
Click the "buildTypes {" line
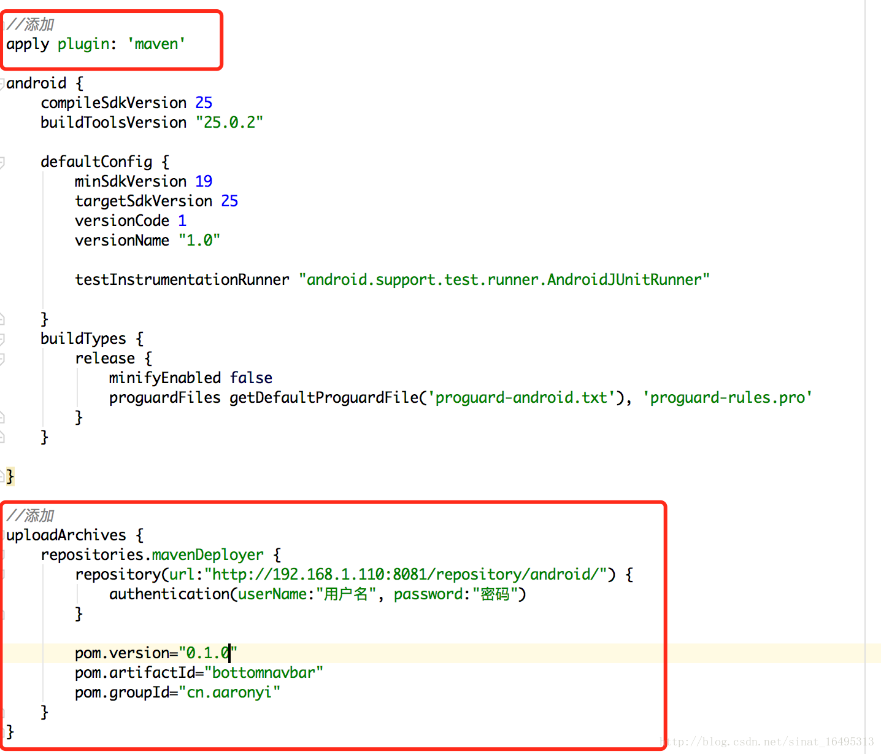92,339
